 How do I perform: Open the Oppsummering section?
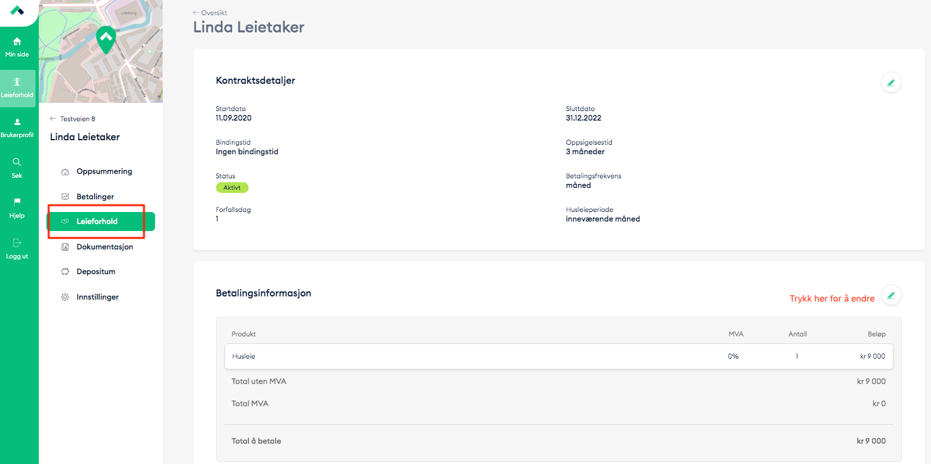click(x=104, y=171)
